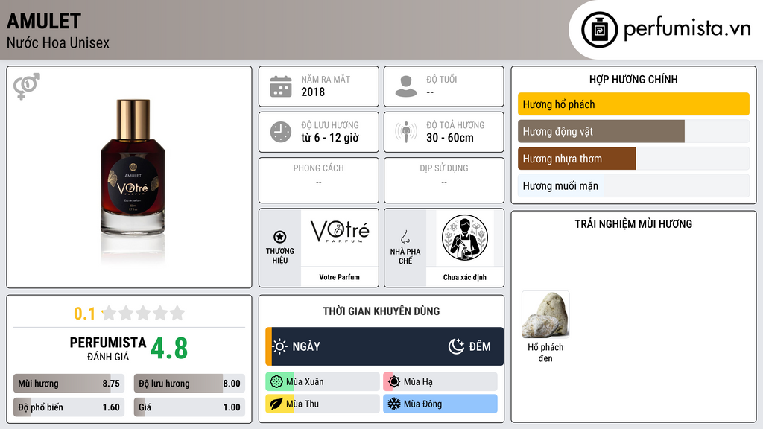Select the Mùa Hạ season chip
Image resolution: width=763 pixels, height=429 pixels.
coord(440,382)
